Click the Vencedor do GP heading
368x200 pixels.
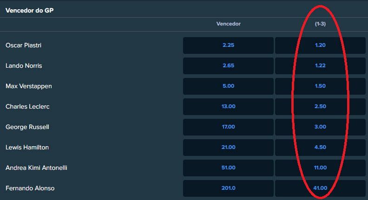(30, 11)
